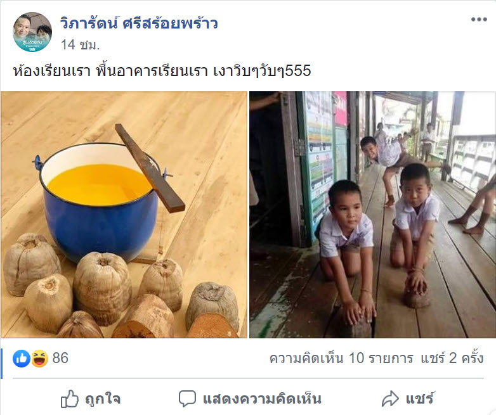Open the profile name วิภารัตน์ ศรีสร้อยพร้าว

coord(139,23)
